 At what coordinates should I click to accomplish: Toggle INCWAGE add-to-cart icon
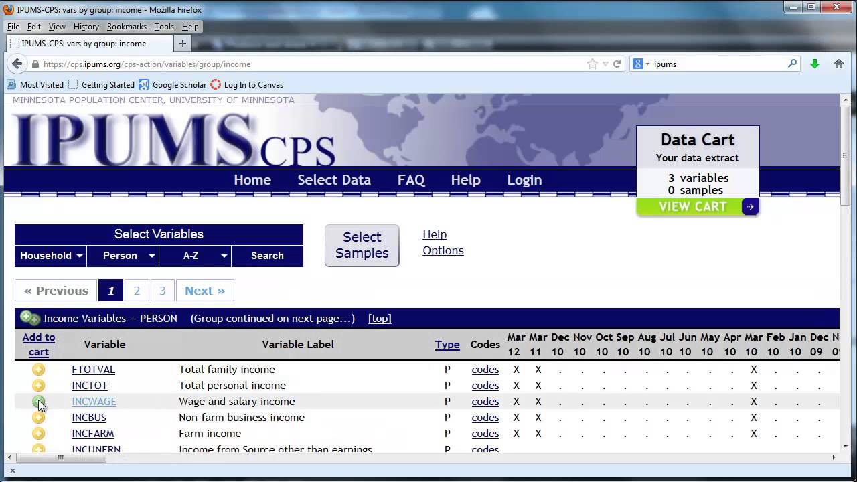pos(39,402)
